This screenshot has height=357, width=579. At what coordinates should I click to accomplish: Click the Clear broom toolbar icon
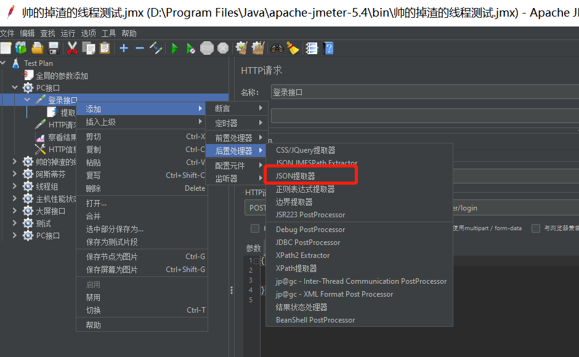pyautogui.click(x=241, y=48)
